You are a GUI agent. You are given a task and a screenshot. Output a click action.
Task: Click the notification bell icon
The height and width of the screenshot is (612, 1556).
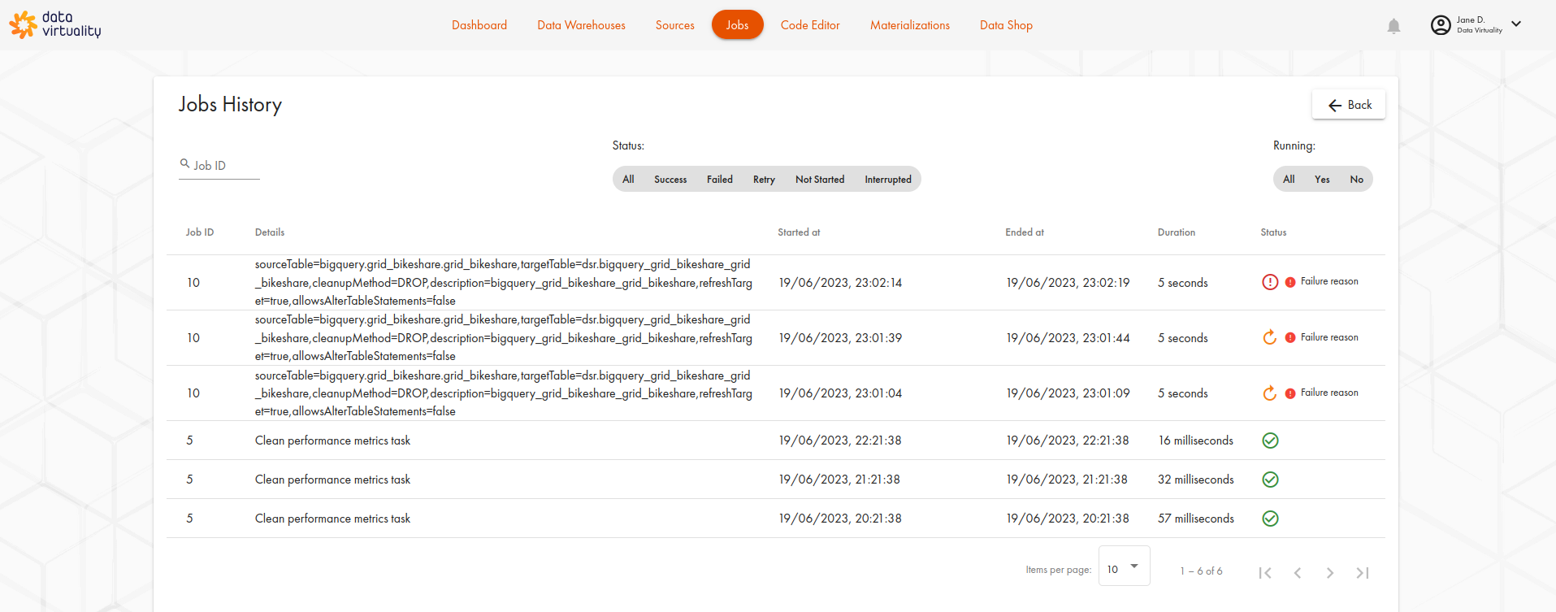pos(1393,26)
